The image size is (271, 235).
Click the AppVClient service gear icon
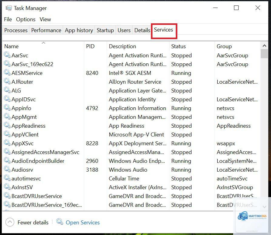7,134
